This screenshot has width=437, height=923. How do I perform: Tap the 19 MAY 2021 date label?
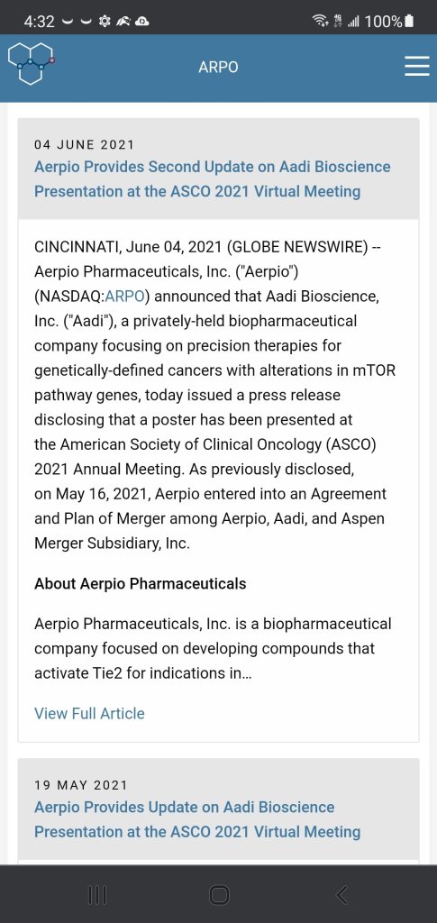point(80,785)
